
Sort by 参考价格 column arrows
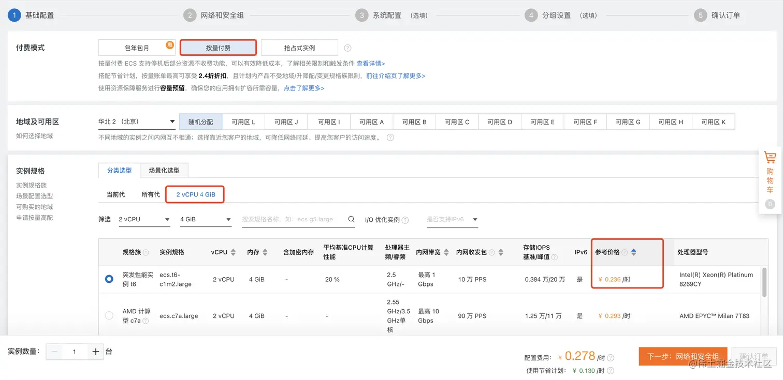click(633, 252)
